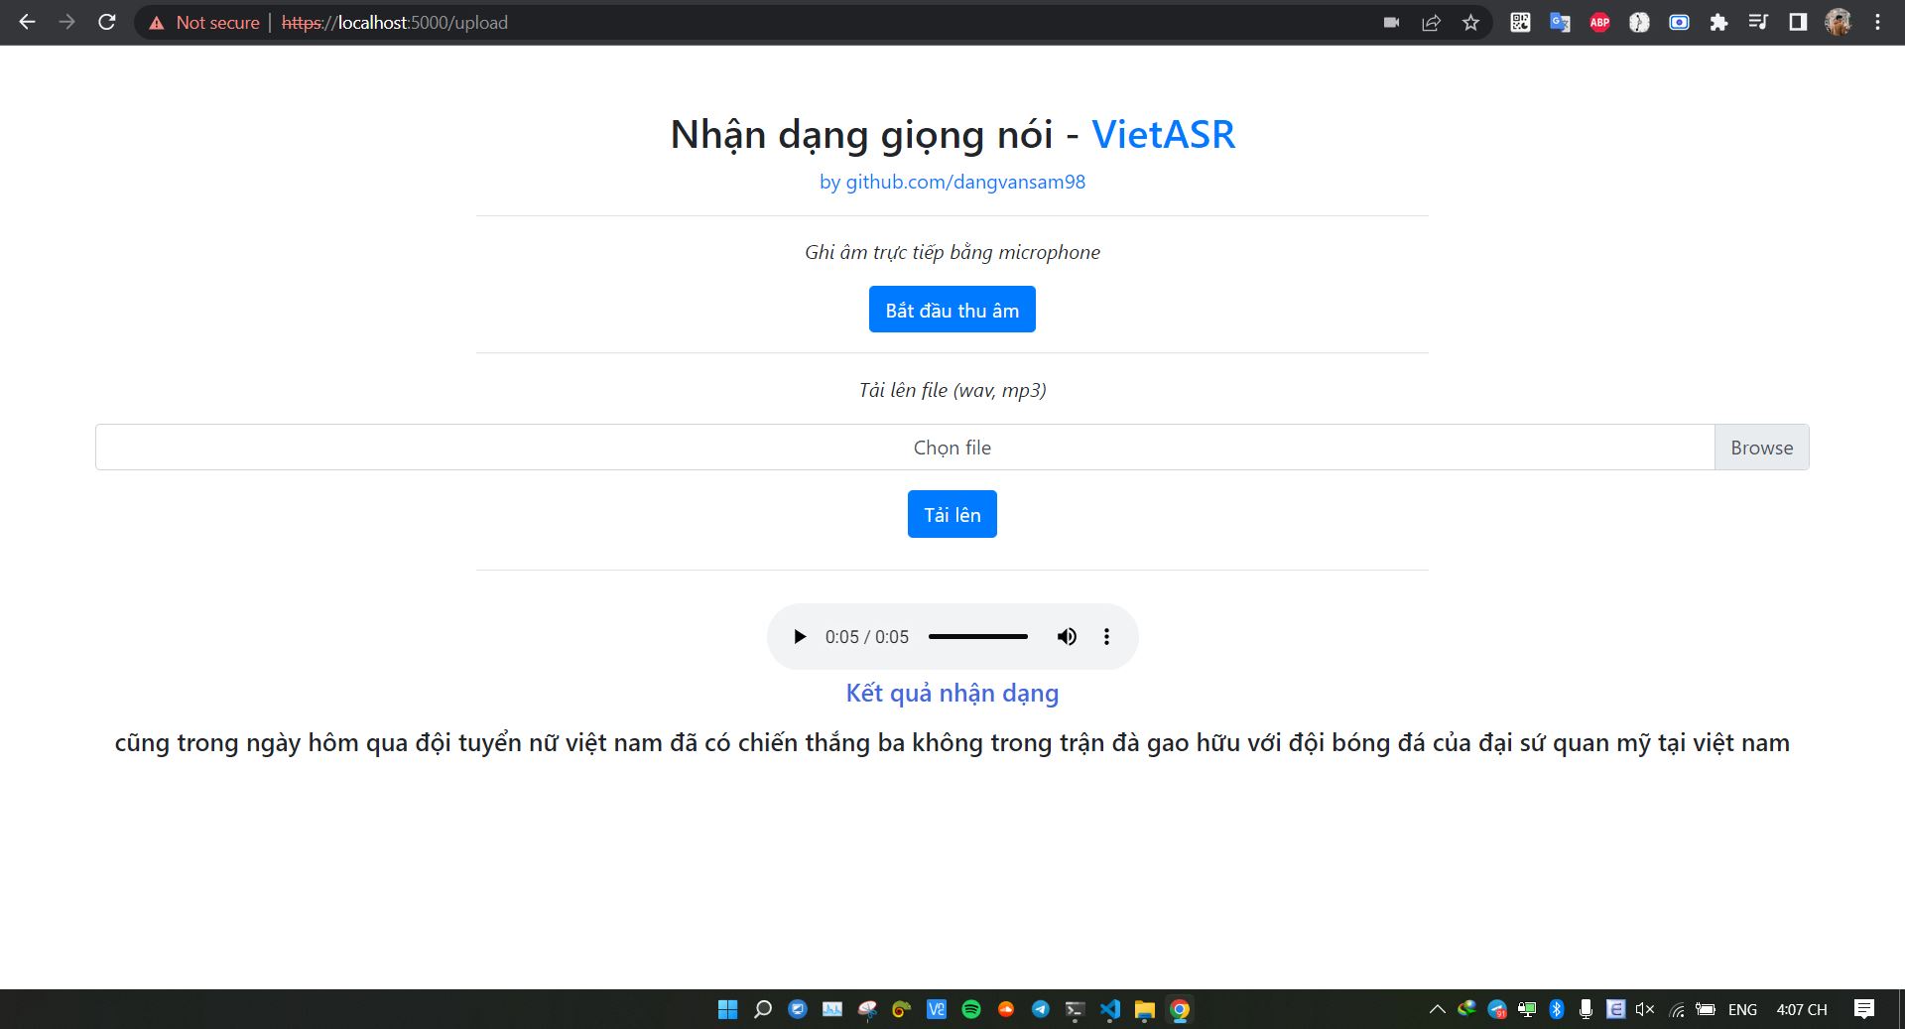Open Telegram from the taskbar
This screenshot has width=1905, height=1029.
pyautogui.click(x=1041, y=1009)
